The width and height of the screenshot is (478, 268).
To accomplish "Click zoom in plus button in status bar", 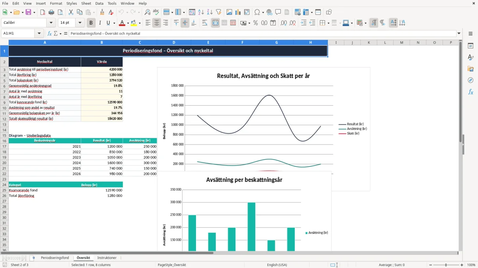I will point(462,265).
